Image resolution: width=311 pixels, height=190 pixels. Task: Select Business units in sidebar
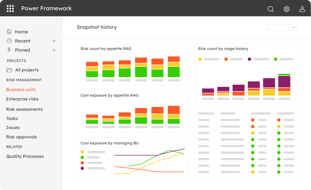(21, 90)
